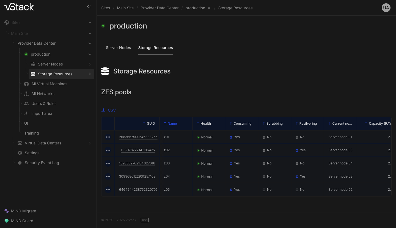Click Normal health status of z05
The image size is (396, 228).
pos(205,190)
